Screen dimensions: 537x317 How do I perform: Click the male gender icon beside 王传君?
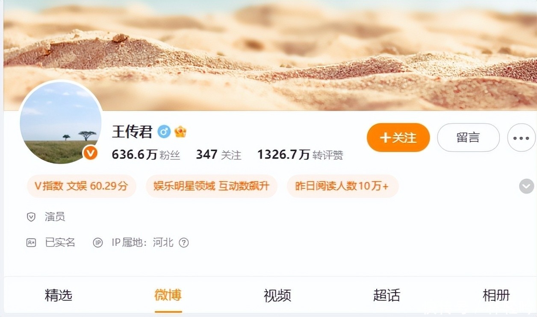click(x=164, y=132)
